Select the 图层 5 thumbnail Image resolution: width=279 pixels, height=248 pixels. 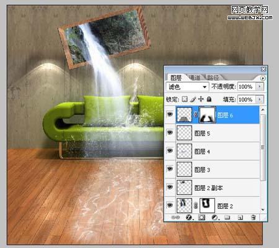[184, 133]
